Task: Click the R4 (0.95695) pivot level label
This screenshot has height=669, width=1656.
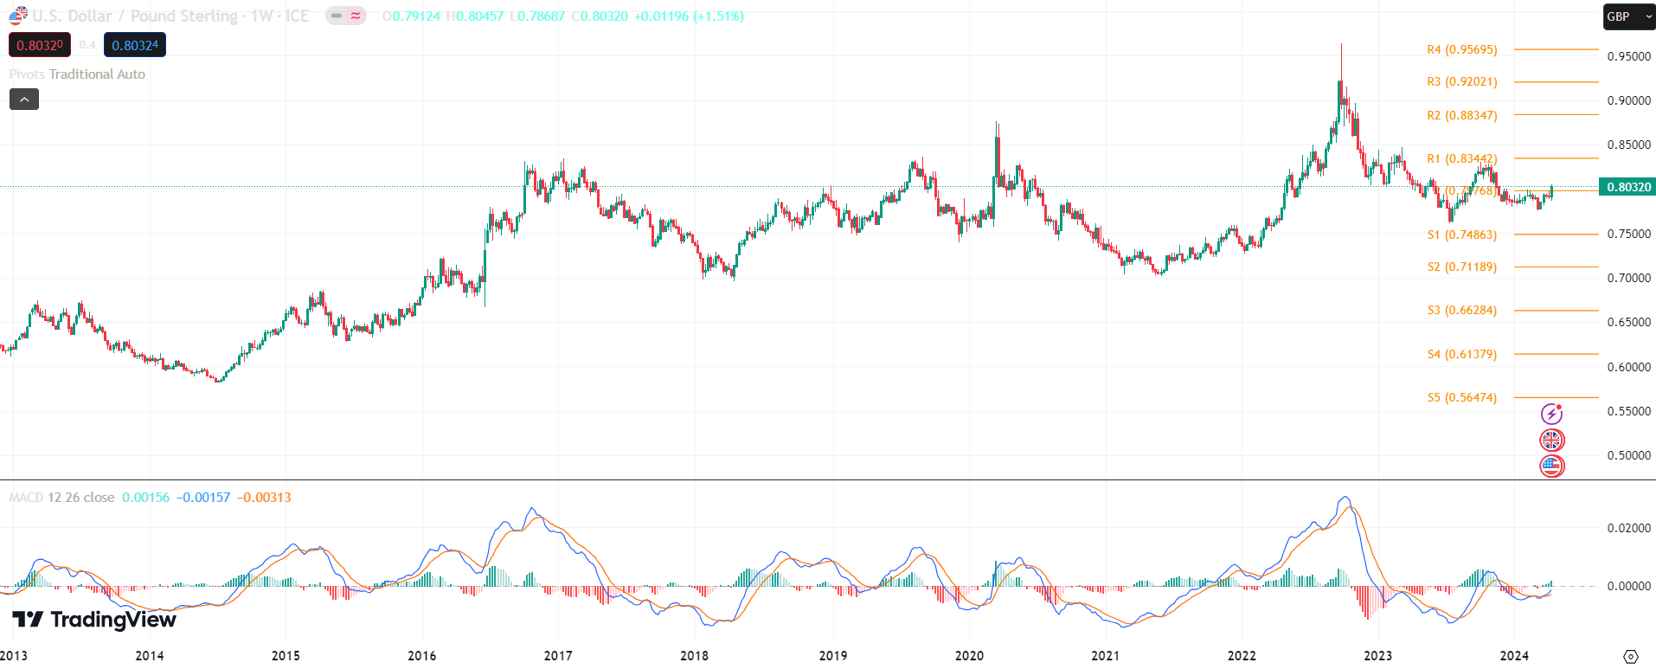Action: pos(1461,50)
